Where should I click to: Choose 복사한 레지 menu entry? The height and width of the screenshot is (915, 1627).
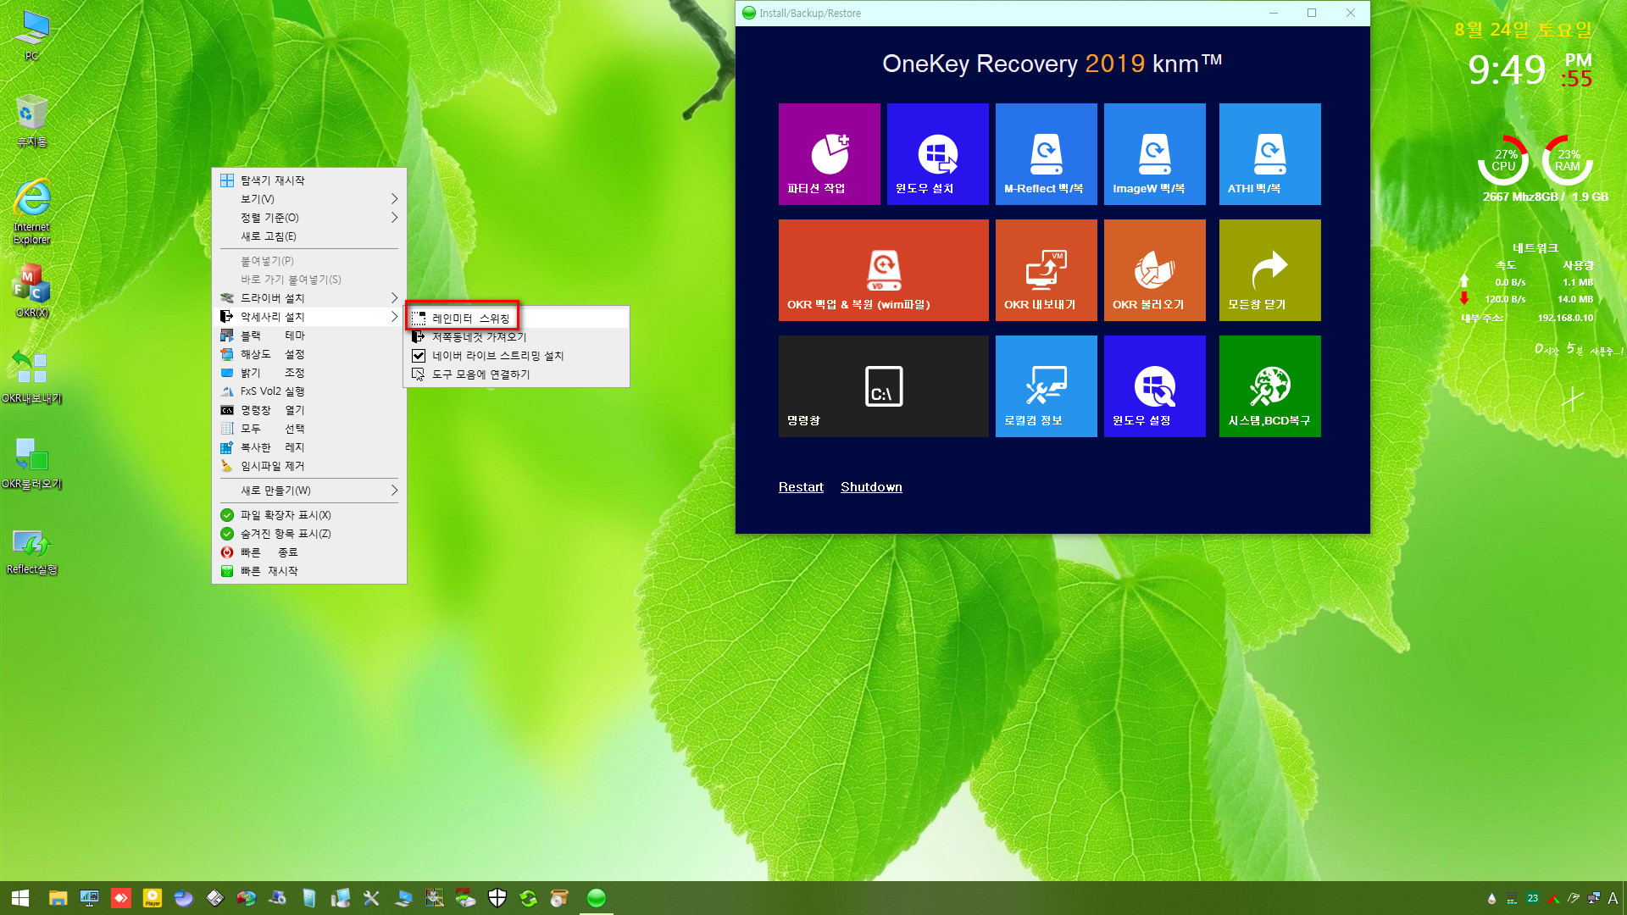point(308,447)
